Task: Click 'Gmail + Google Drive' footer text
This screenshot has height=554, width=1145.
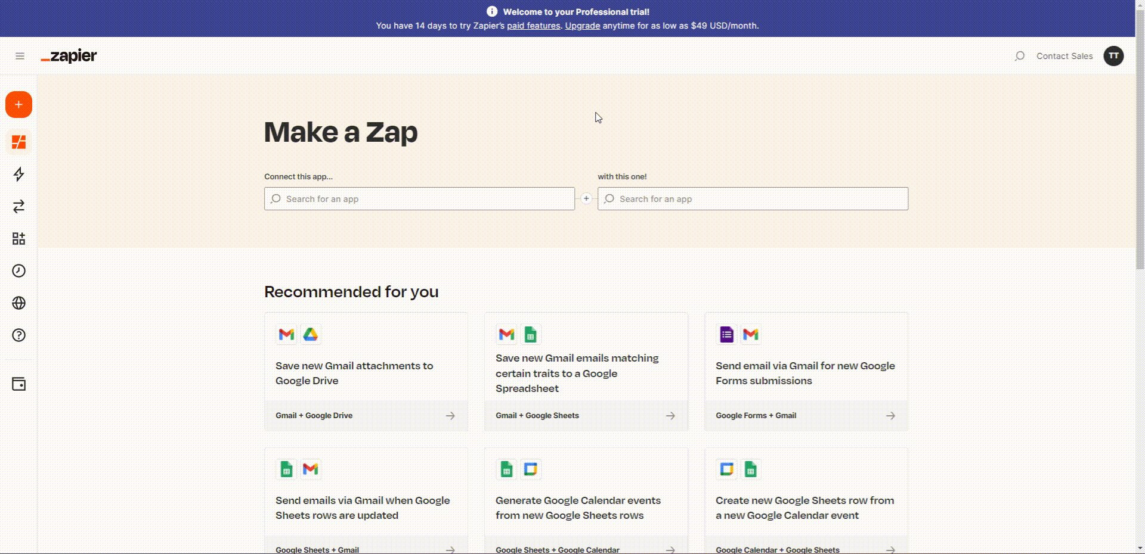Action: [314, 416]
